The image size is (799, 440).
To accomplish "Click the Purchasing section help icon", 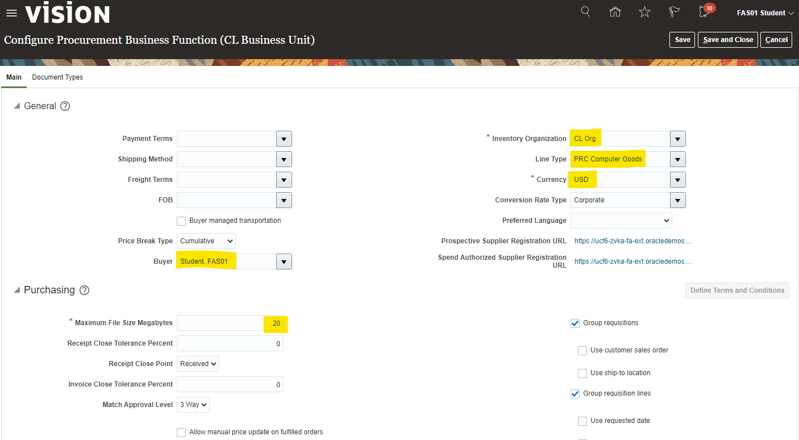I will 84,290.
